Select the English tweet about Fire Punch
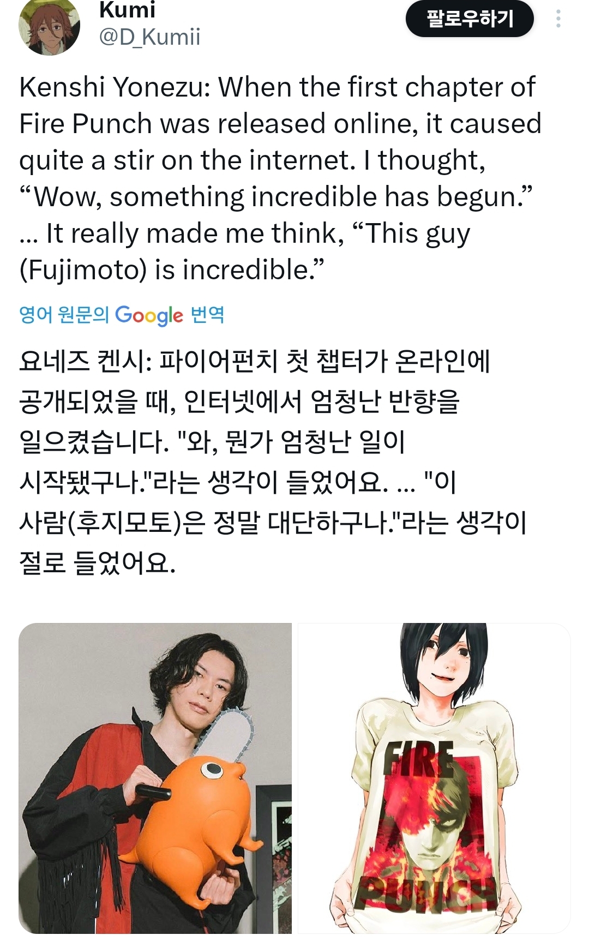 coord(280,178)
